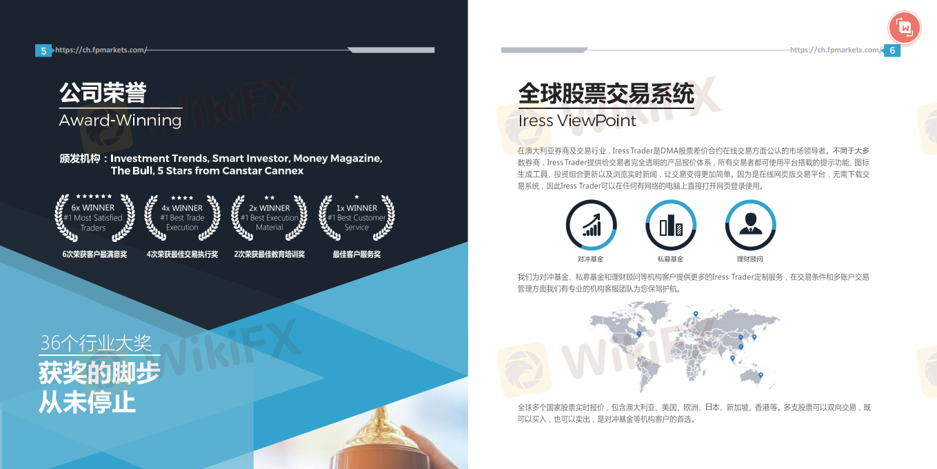Open the ch.fpmarkets.com link on page 5
The height and width of the screenshot is (469, 937).
[101, 50]
